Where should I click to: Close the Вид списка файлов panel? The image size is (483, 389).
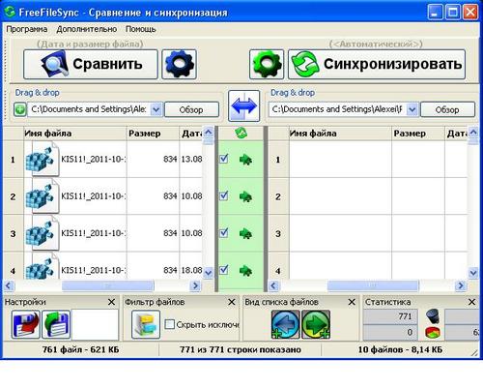(x=352, y=302)
